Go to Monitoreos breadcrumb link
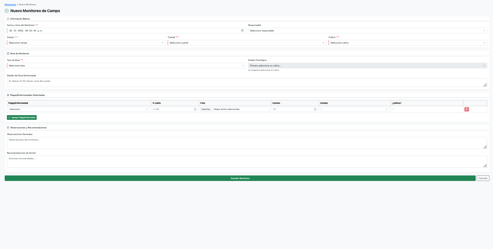Screen dimensions: 493x249 10,4
